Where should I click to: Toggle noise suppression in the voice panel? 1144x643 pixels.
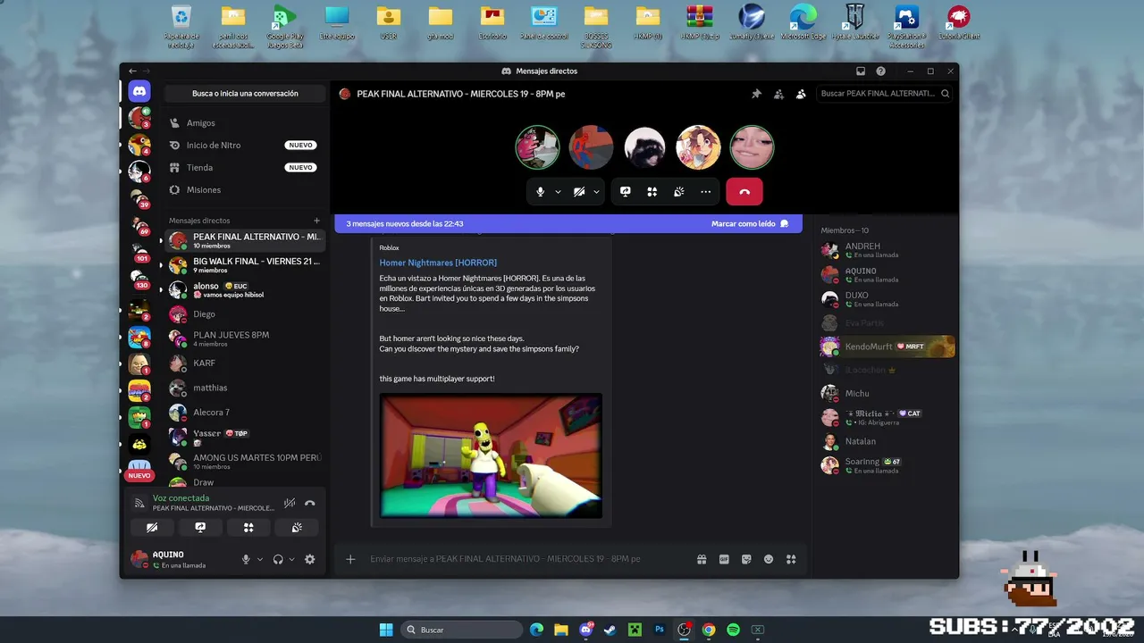[290, 503]
